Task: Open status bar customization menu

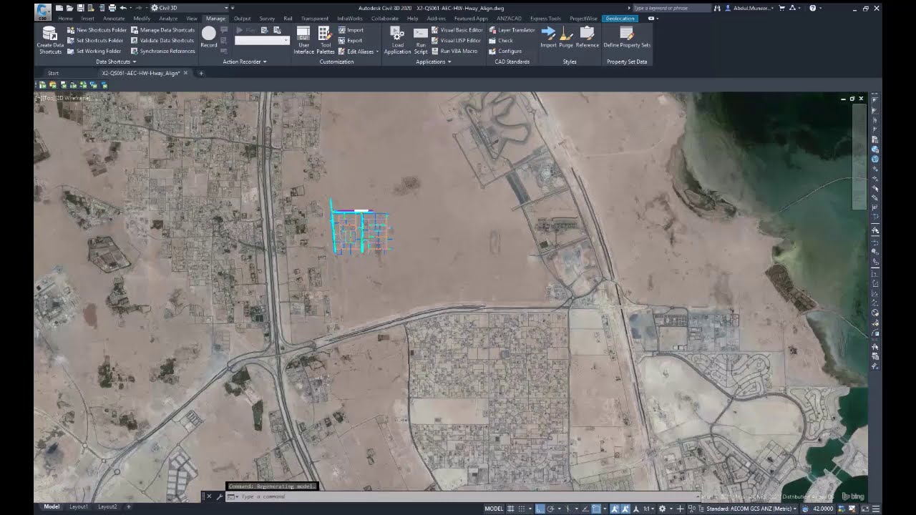Action: point(876,509)
